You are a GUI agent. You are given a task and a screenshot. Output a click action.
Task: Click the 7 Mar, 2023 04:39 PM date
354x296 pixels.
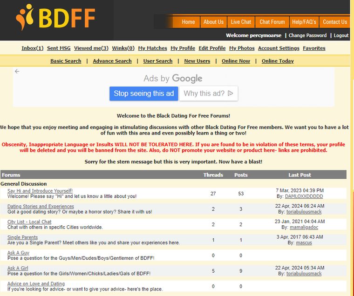coord(300,191)
